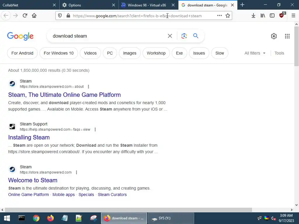Open the uBlock Origin extension
Image resolution: width=299 pixels, height=224 pixels.
pos(282,15)
